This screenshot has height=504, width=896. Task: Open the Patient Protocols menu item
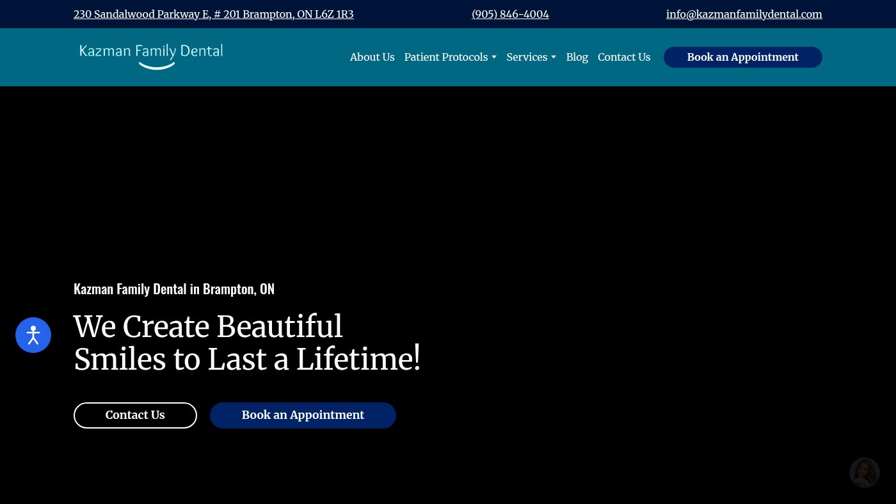coord(446,57)
